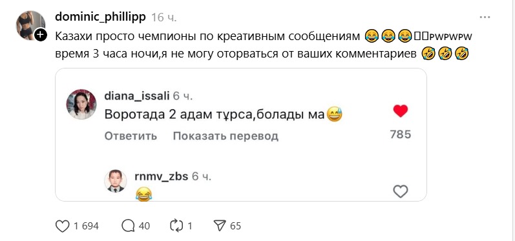The width and height of the screenshot is (515, 241).
Task: Share the post via the paper plane icon
Action: (219, 226)
